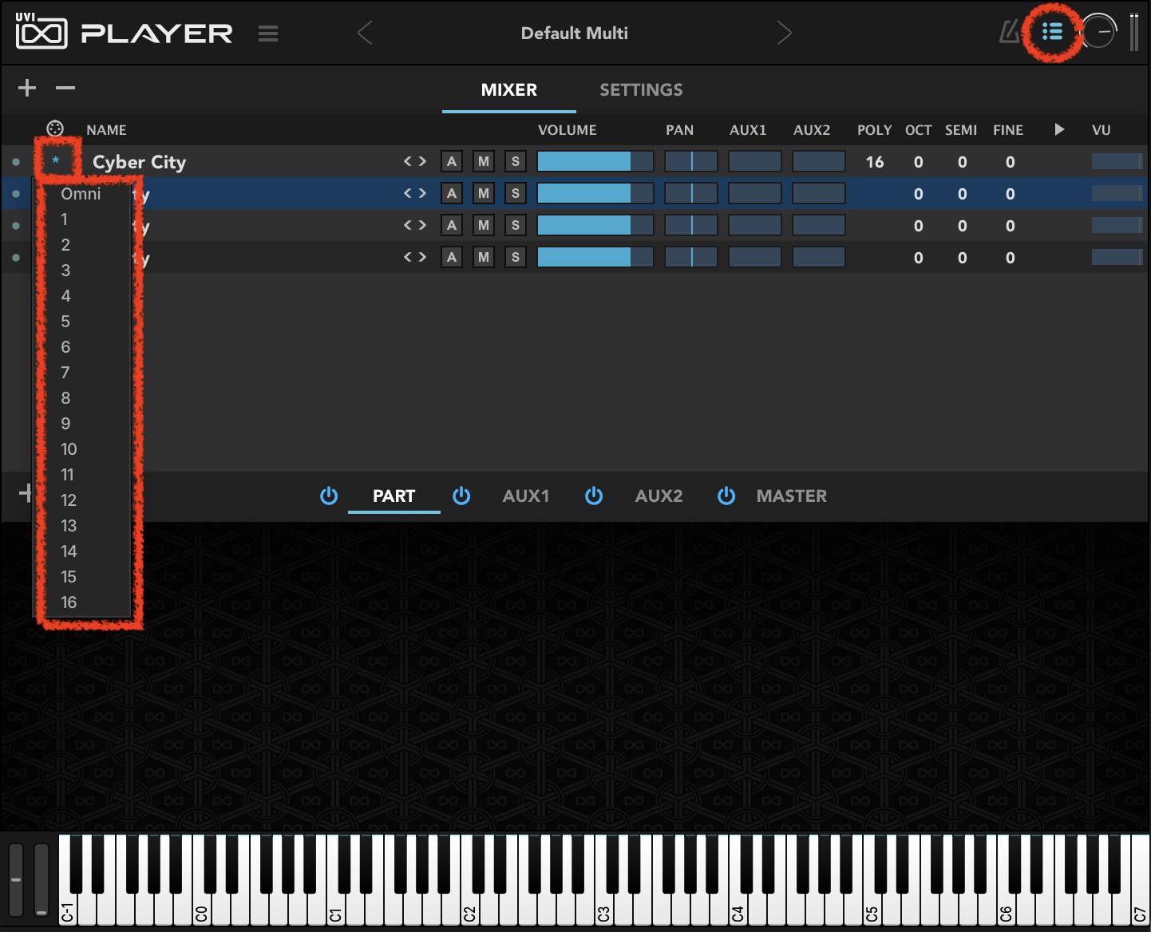1151x932 pixels.
Task: Select MIDI channel 1 from list
Action: [x=65, y=219]
